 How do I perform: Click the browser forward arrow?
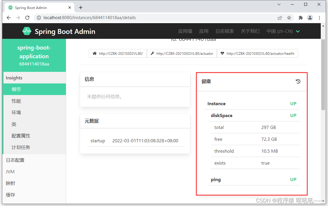coord(18,18)
